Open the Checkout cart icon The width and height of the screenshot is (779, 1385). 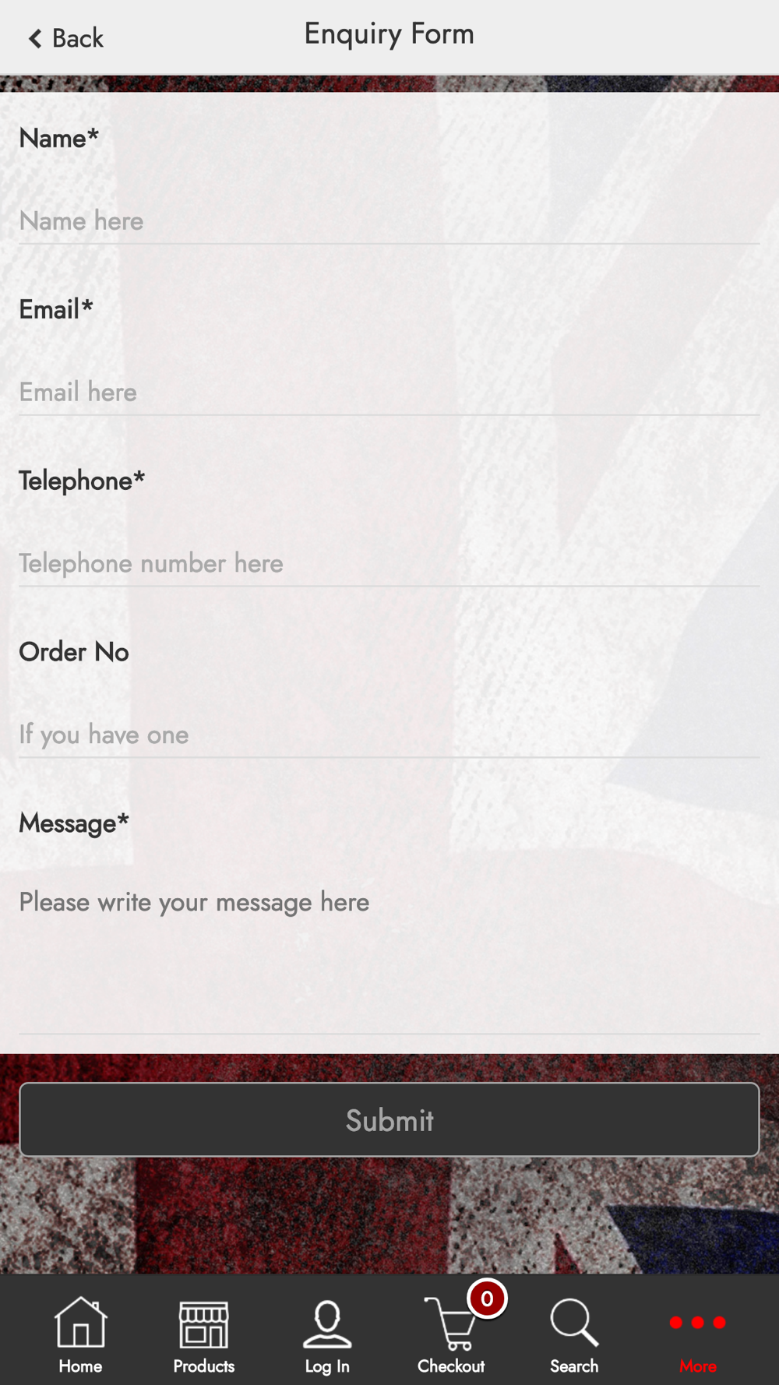coord(450,1323)
